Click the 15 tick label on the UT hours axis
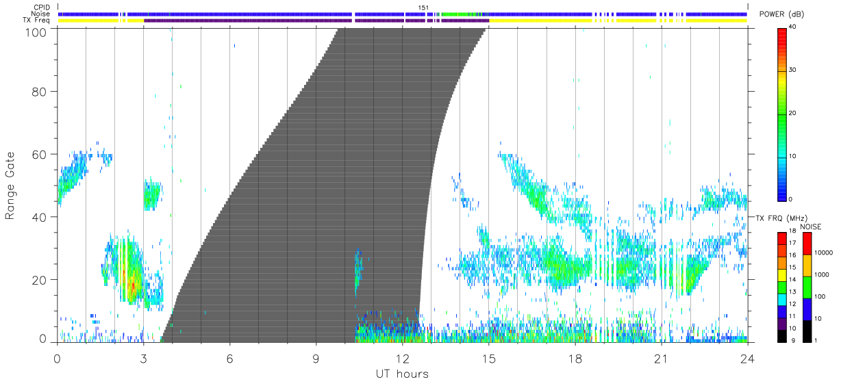Screen dimensions: 841x388 (488, 358)
